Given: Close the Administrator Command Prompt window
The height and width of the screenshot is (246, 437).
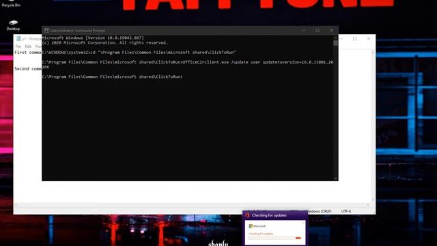Looking at the screenshot, I should (x=331, y=30).
